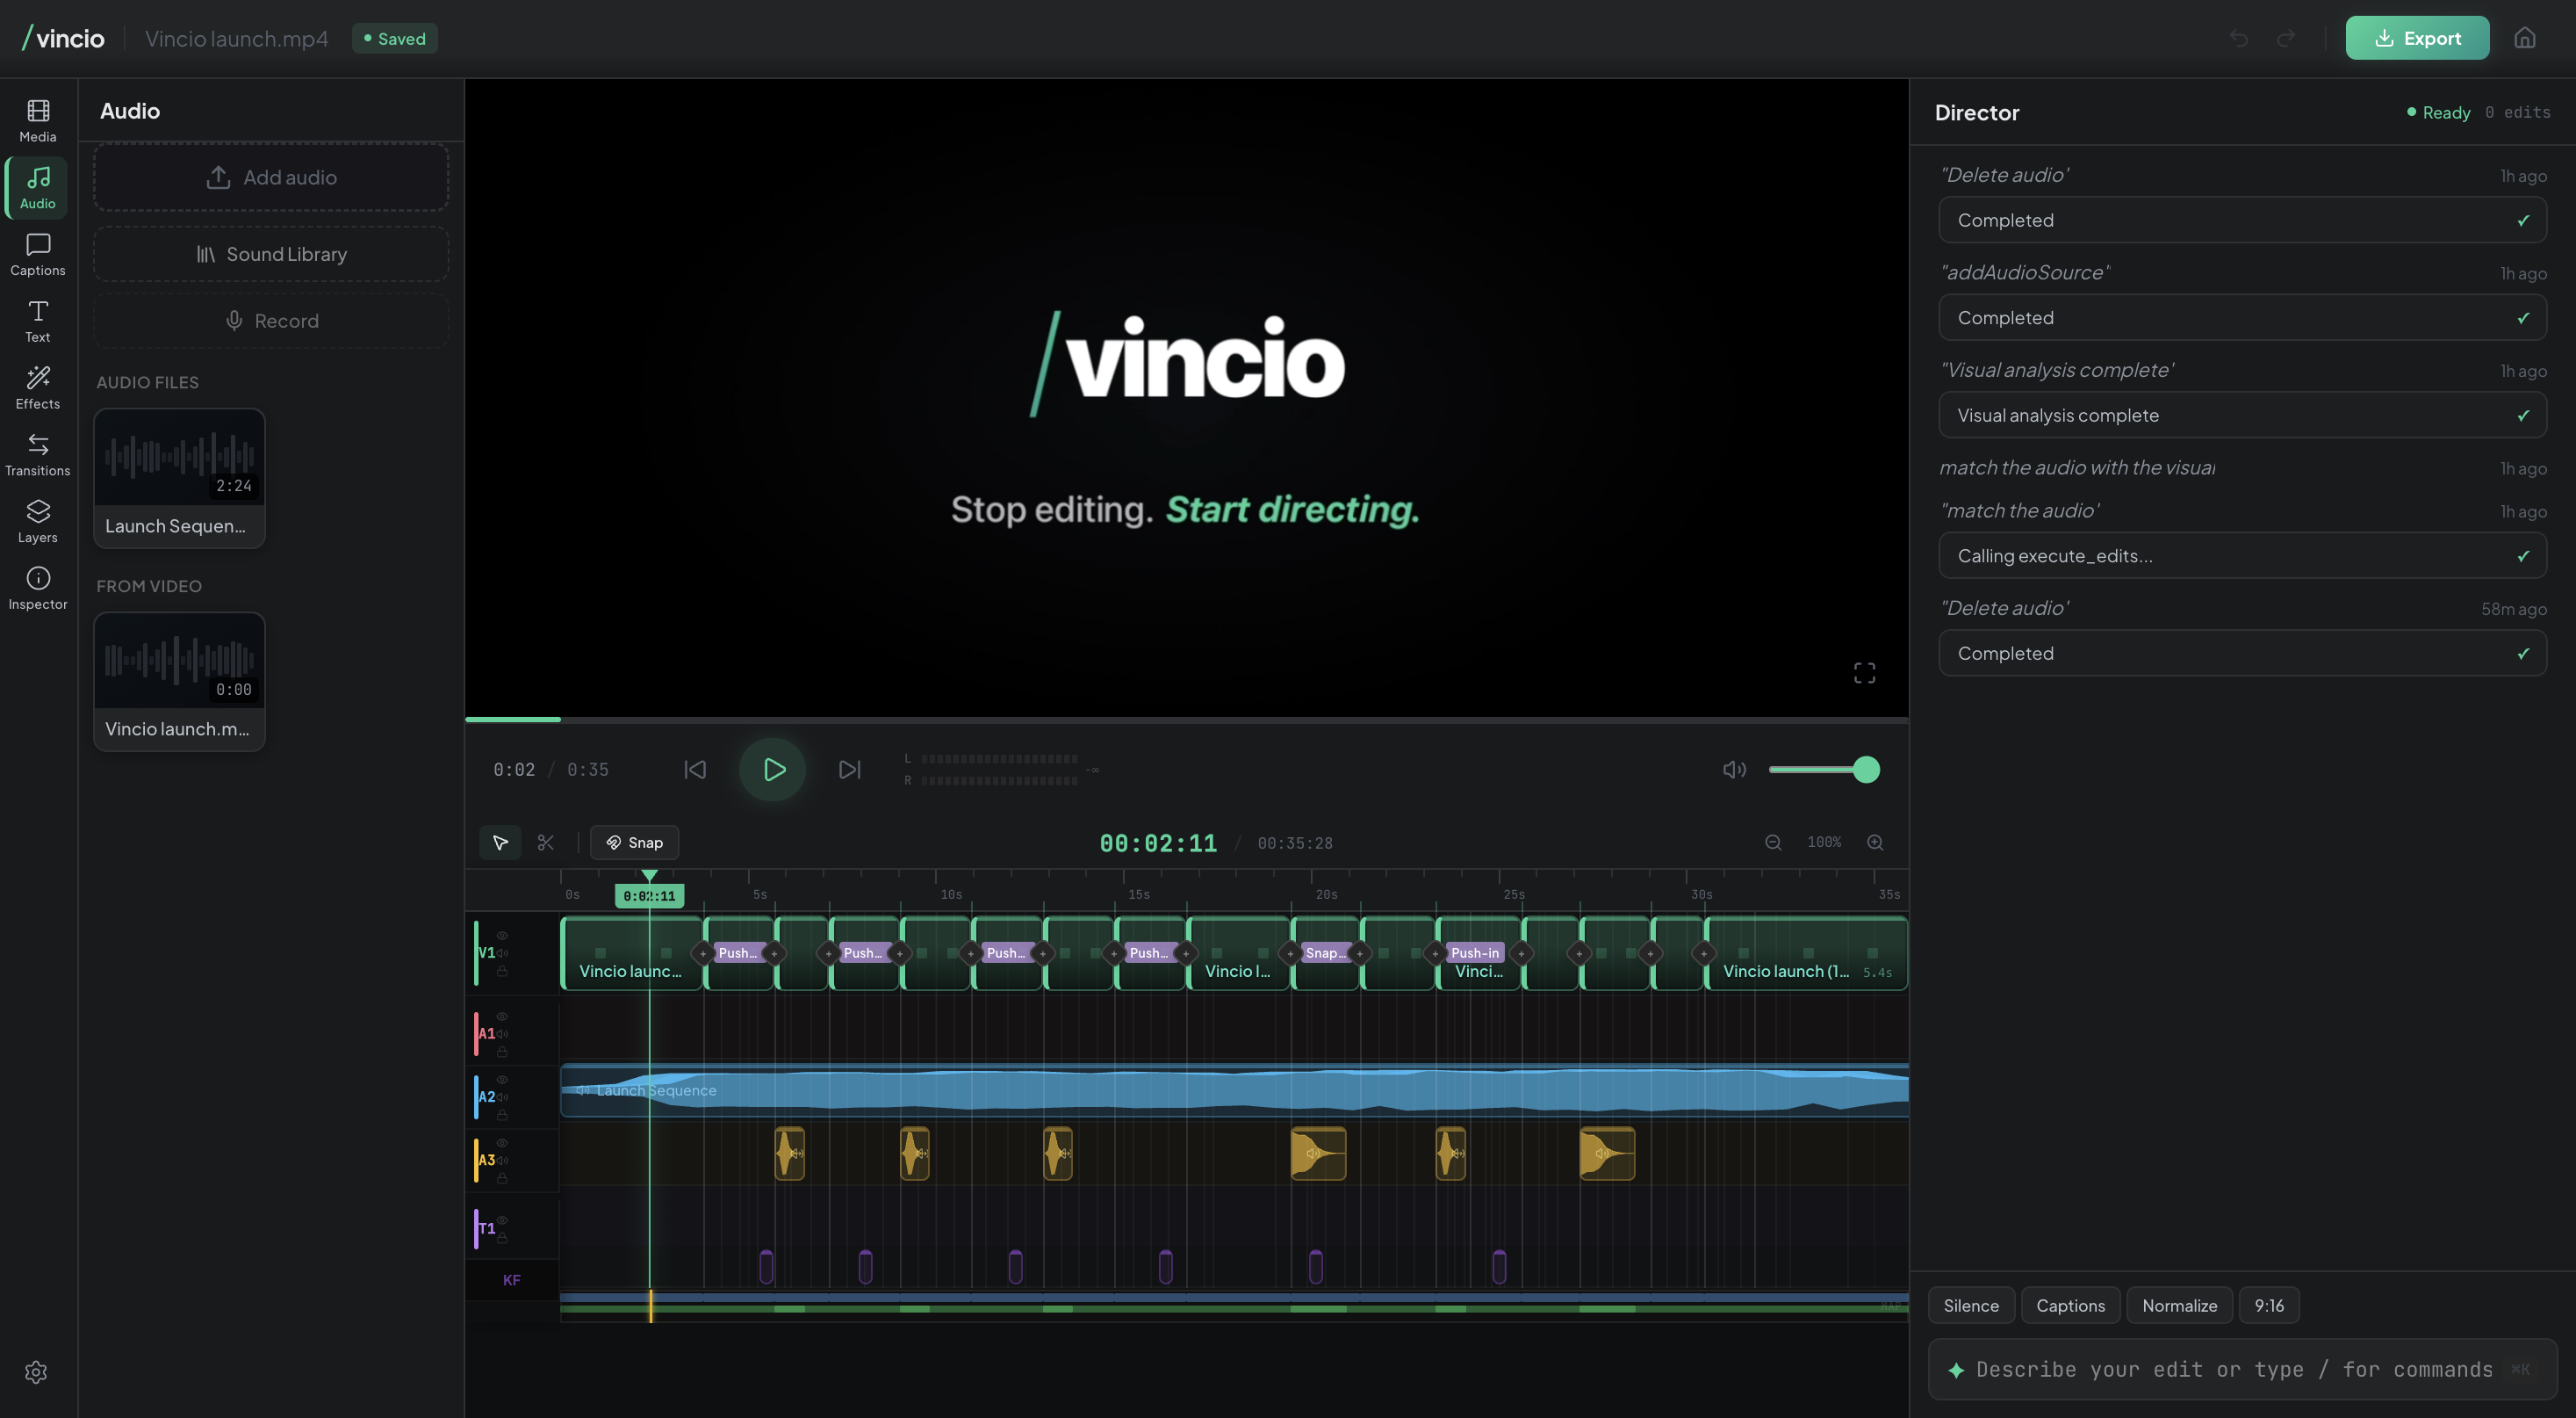Select the Snap transition label on V1

[x=1325, y=952]
